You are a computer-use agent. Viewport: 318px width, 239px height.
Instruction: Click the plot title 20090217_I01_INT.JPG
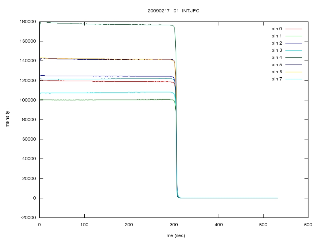point(173,11)
